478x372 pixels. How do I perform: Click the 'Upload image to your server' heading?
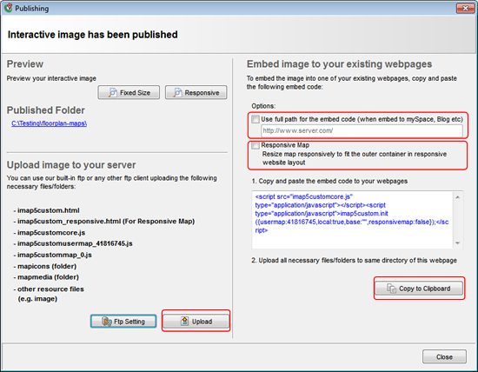71,165
